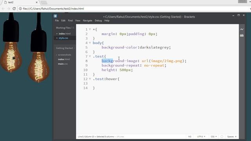The image size is (251, 141).
Task: Minimize the Brackets window
Action: (x=233, y=15)
